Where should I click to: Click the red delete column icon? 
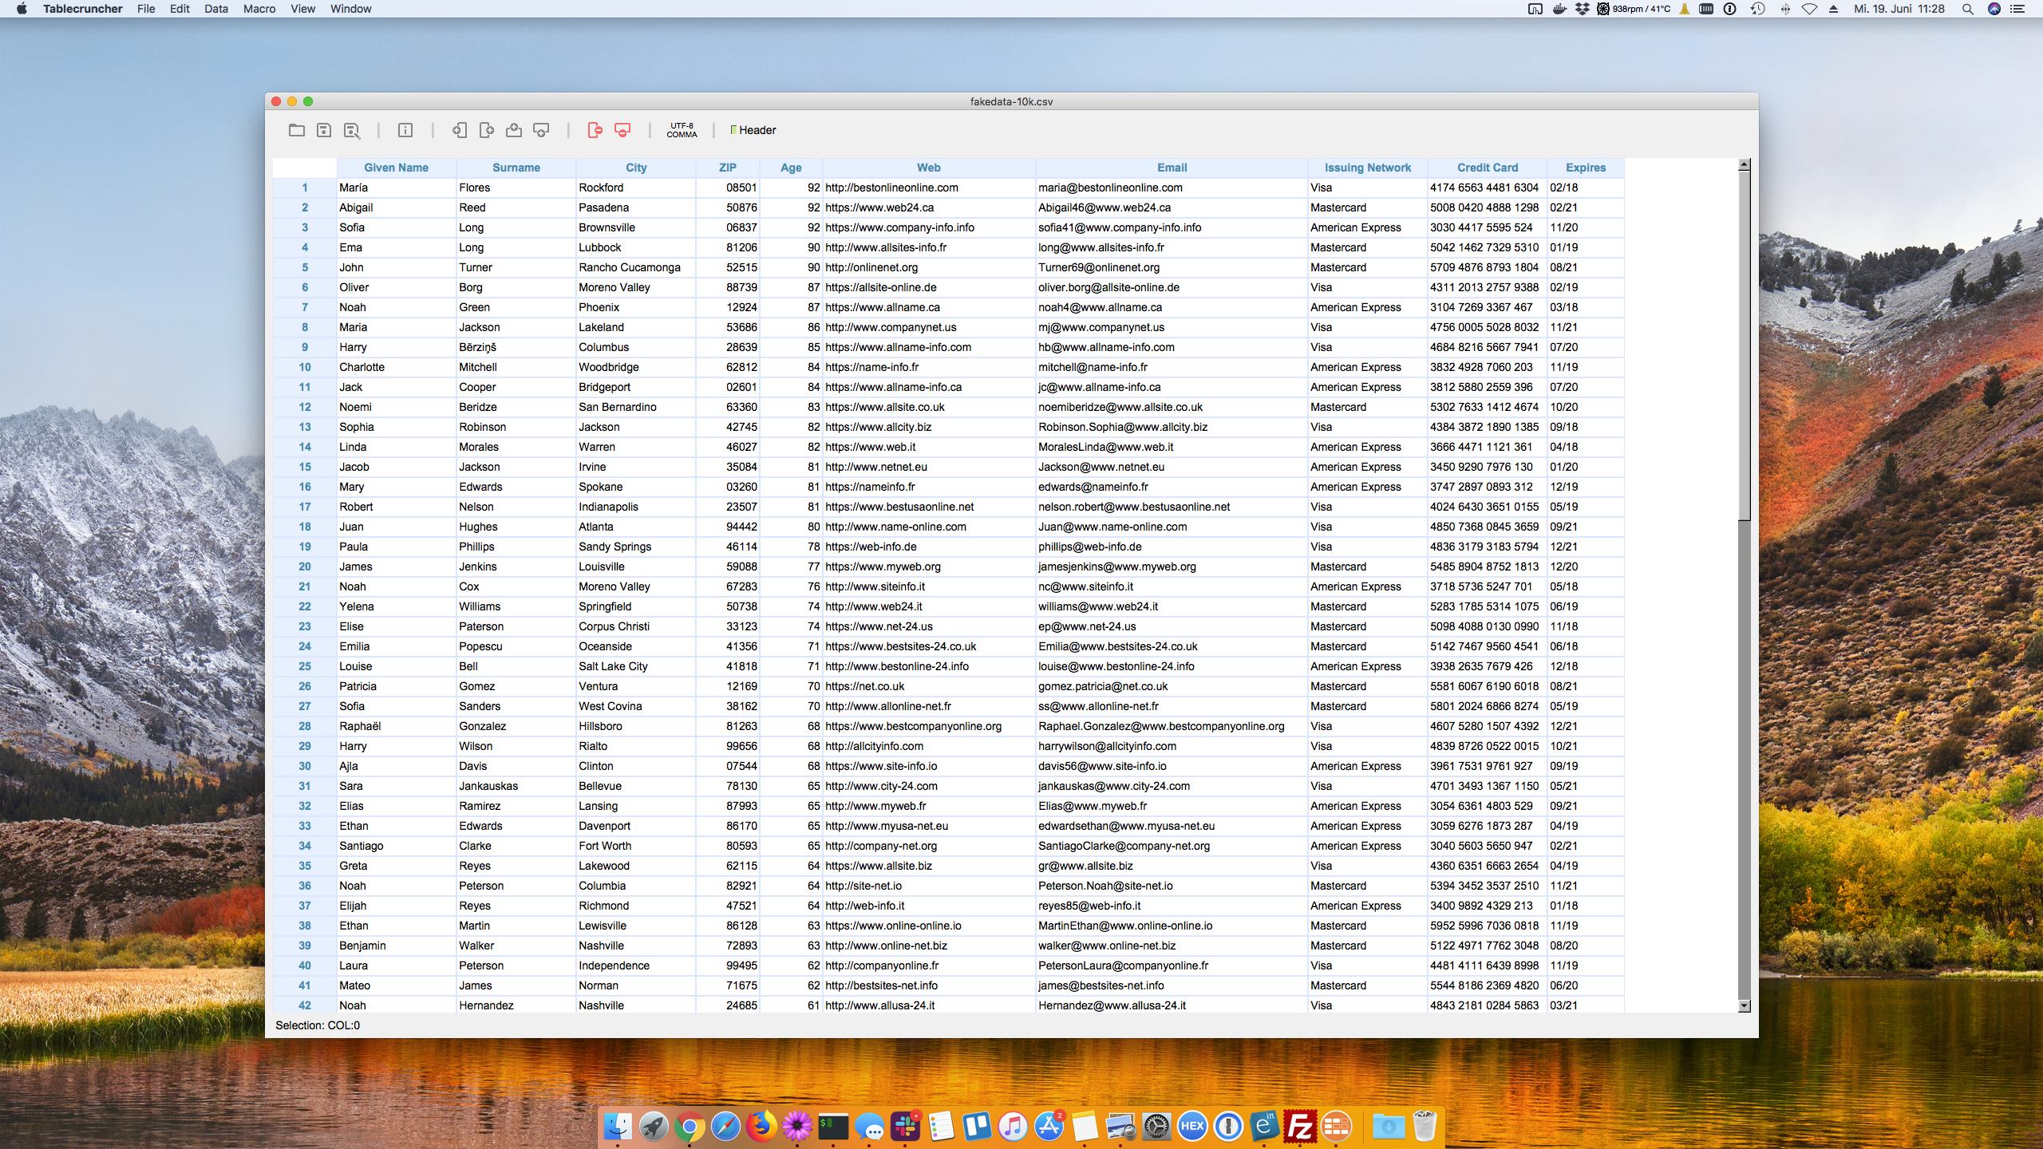(595, 130)
